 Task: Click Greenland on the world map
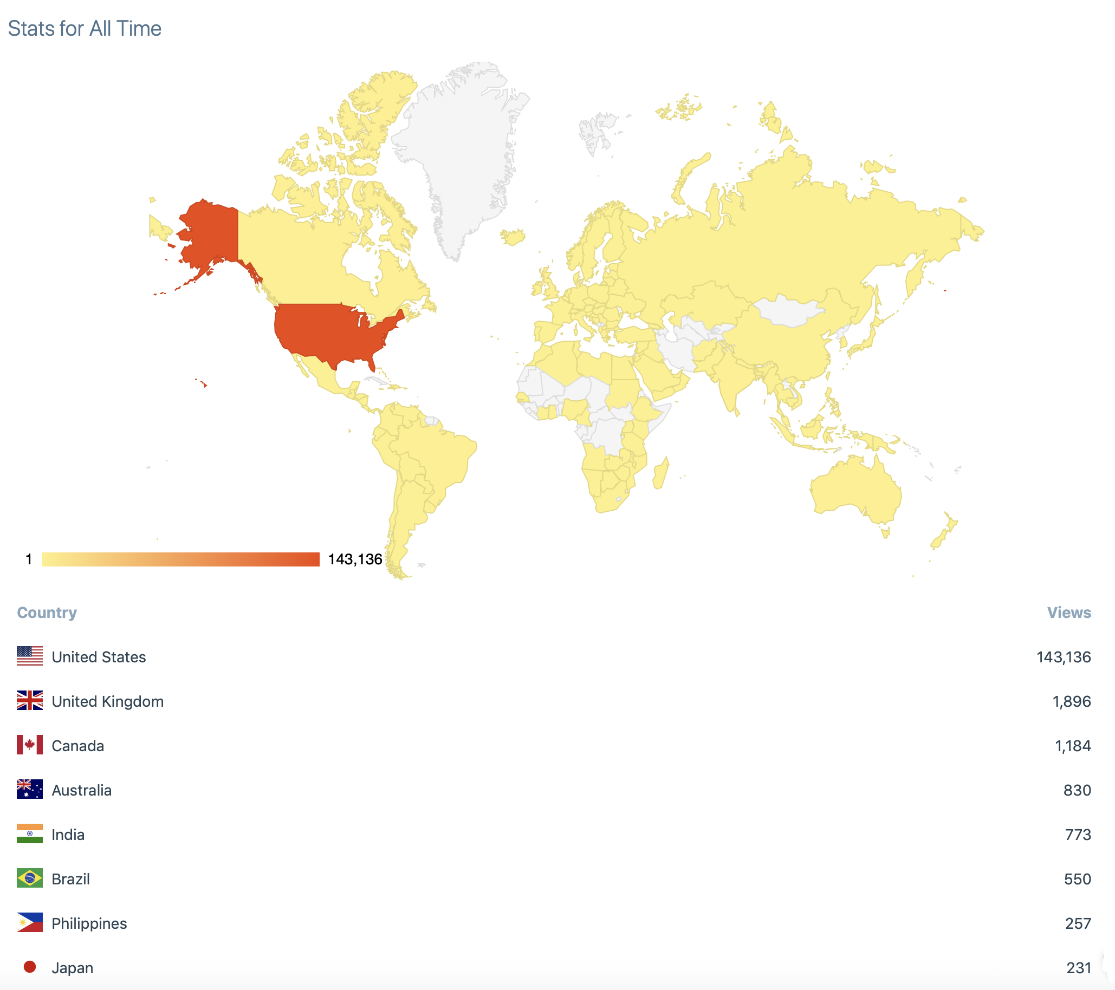(458, 153)
